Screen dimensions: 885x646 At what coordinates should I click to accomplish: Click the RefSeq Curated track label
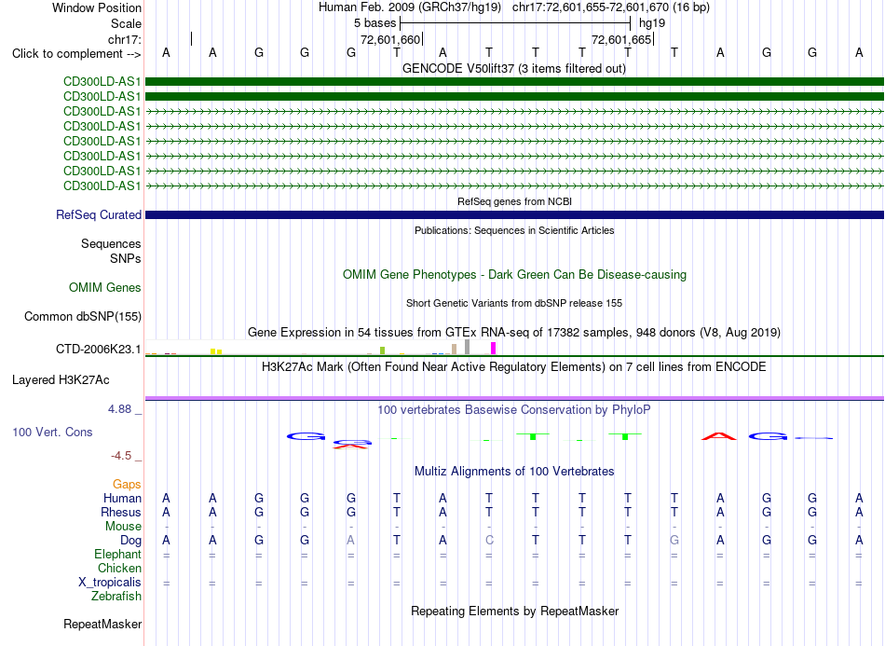click(98, 215)
